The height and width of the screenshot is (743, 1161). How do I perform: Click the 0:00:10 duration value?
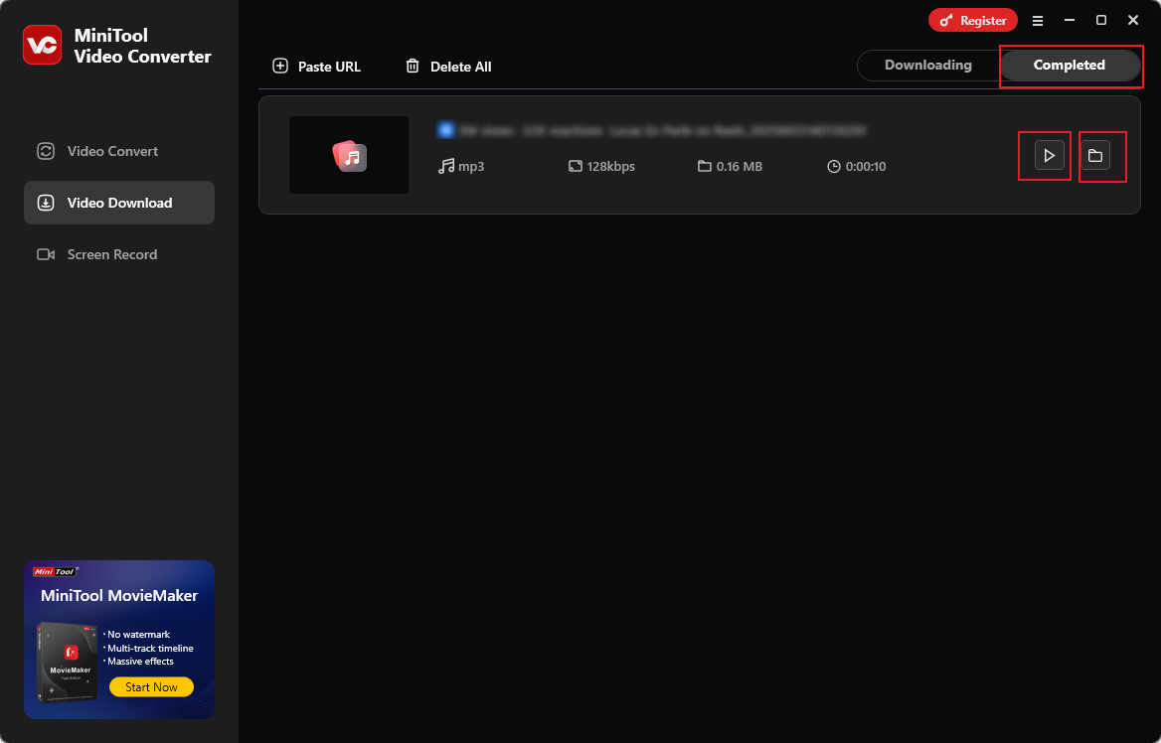tap(866, 167)
